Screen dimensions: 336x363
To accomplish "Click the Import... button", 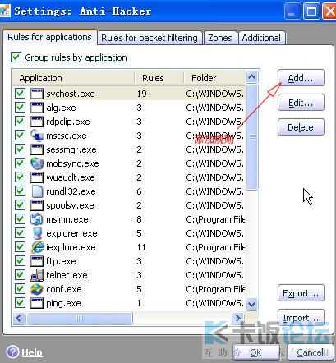I will 301,318.
